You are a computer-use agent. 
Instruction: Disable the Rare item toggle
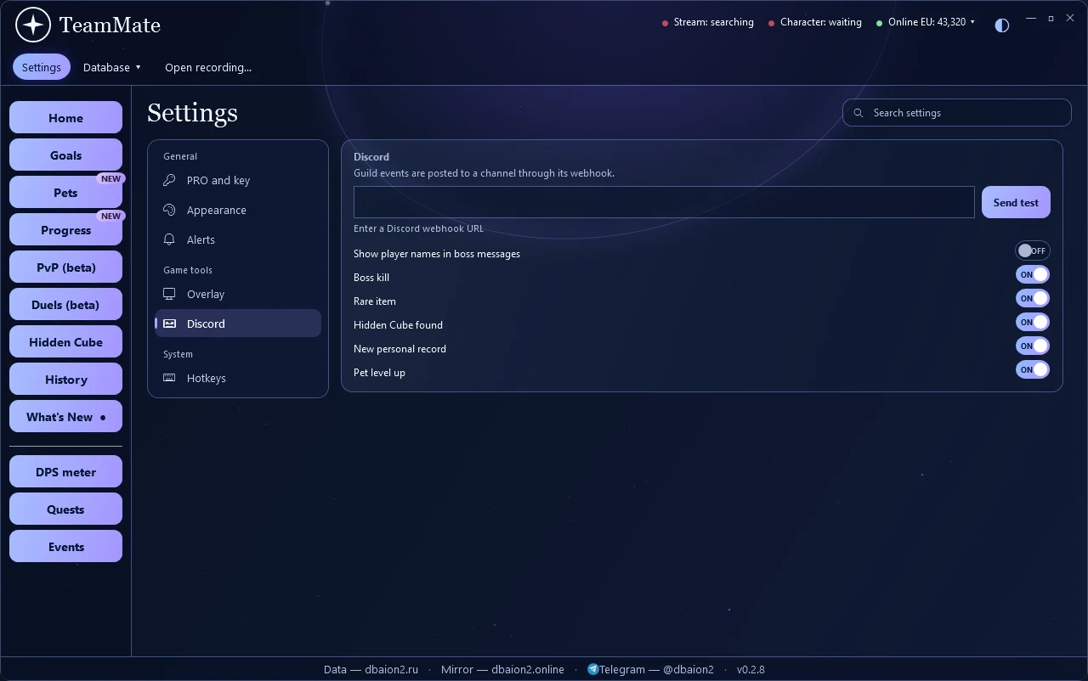[x=1033, y=298]
